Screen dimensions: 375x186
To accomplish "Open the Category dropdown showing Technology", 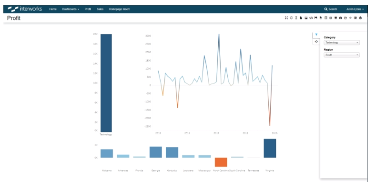I will pyautogui.click(x=342, y=43).
